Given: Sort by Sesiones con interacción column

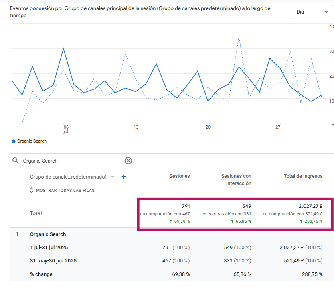Looking at the screenshot, I should (x=236, y=176).
